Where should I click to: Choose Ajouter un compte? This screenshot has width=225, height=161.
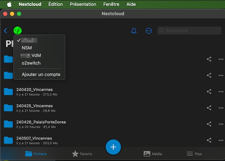coord(41,75)
